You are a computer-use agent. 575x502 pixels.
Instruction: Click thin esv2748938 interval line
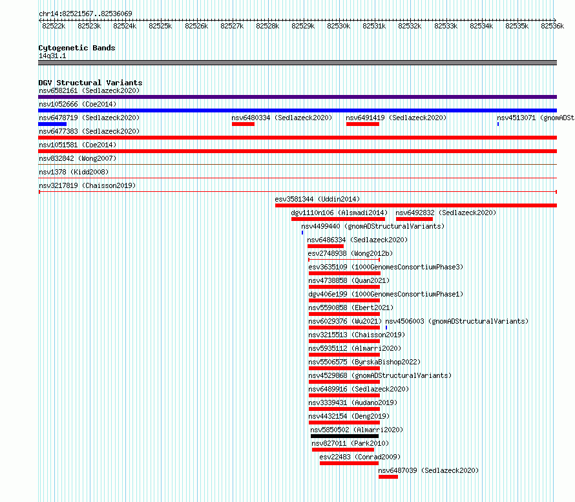344,260
